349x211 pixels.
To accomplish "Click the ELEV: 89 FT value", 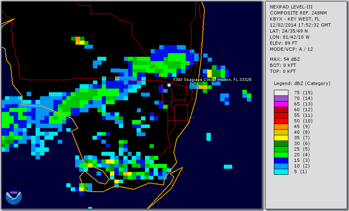I will point(284,43).
